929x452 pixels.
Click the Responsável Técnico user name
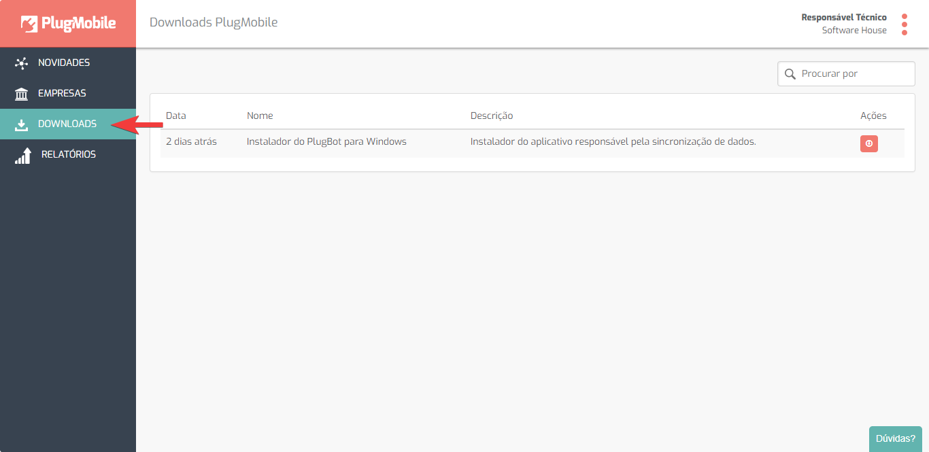[844, 17]
